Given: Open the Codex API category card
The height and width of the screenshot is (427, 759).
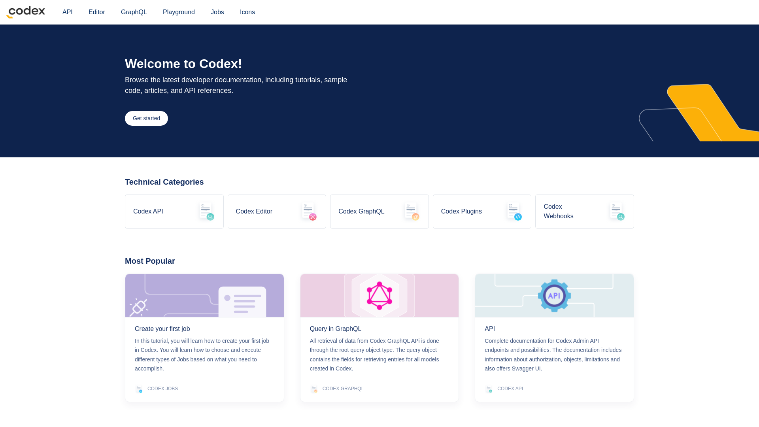Looking at the screenshot, I should point(174,212).
